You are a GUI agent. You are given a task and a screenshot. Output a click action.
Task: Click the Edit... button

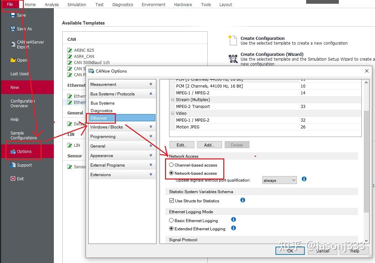pyautogui.click(x=182, y=145)
